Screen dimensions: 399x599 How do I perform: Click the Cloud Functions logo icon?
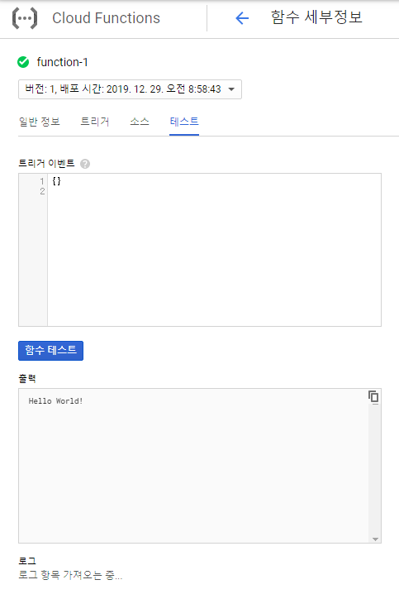(x=25, y=18)
